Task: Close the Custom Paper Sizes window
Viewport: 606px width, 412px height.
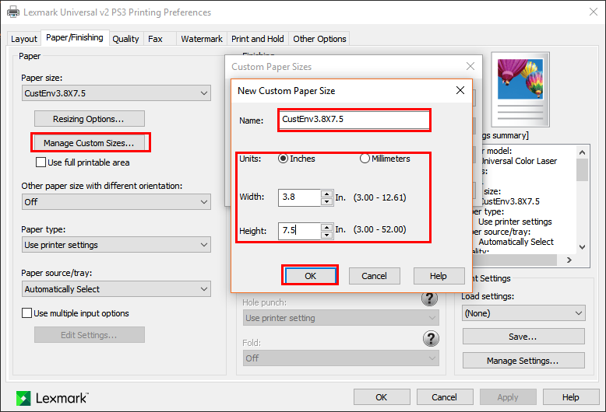Action: (x=470, y=66)
